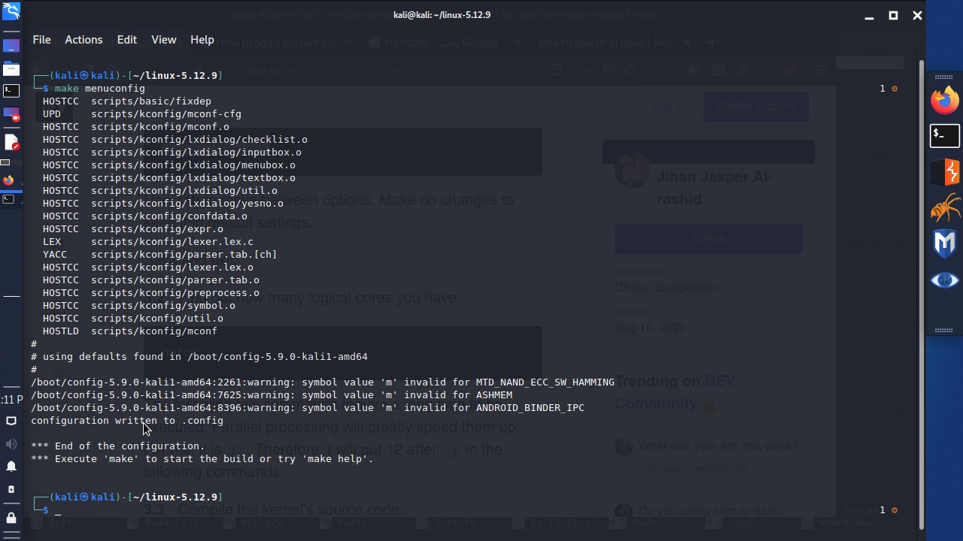Screen dimensions: 963x541
Task: Launch Burp Suite from the right dock
Action: click(x=945, y=172)
